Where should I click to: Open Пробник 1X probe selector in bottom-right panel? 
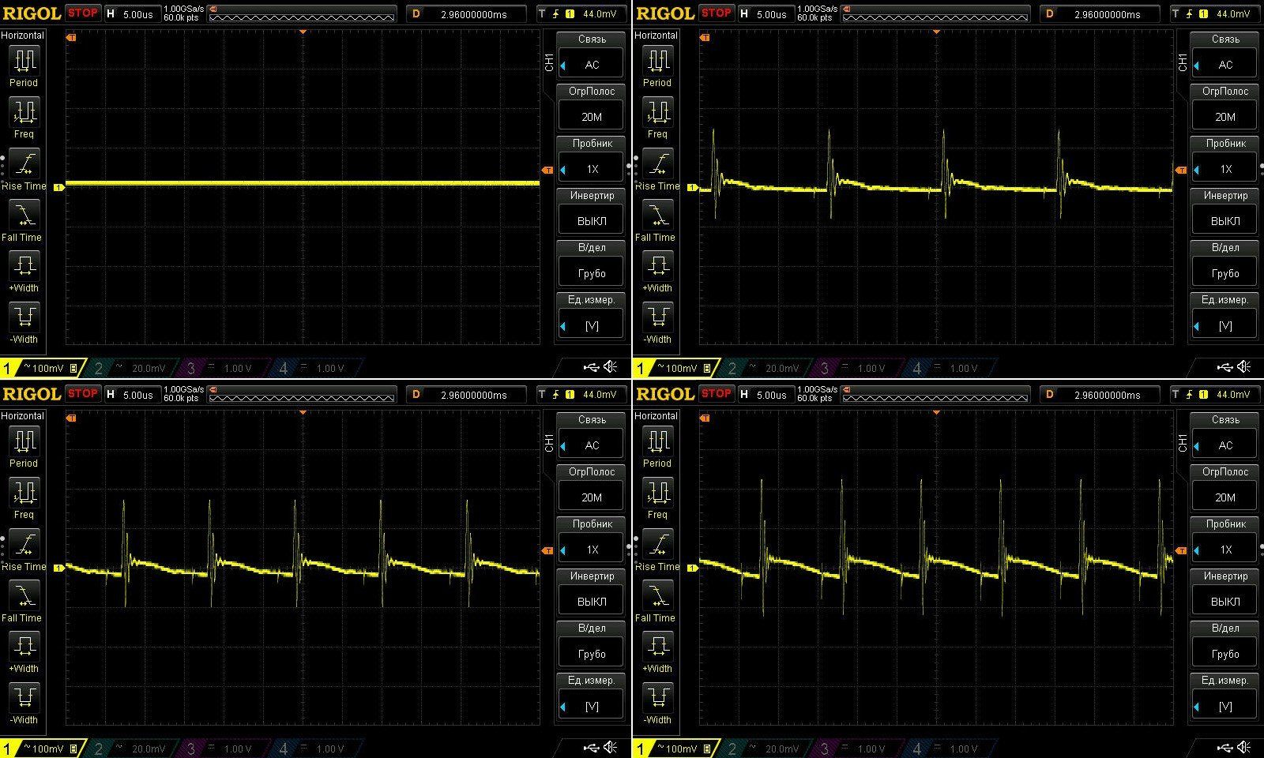[1224, 549]
